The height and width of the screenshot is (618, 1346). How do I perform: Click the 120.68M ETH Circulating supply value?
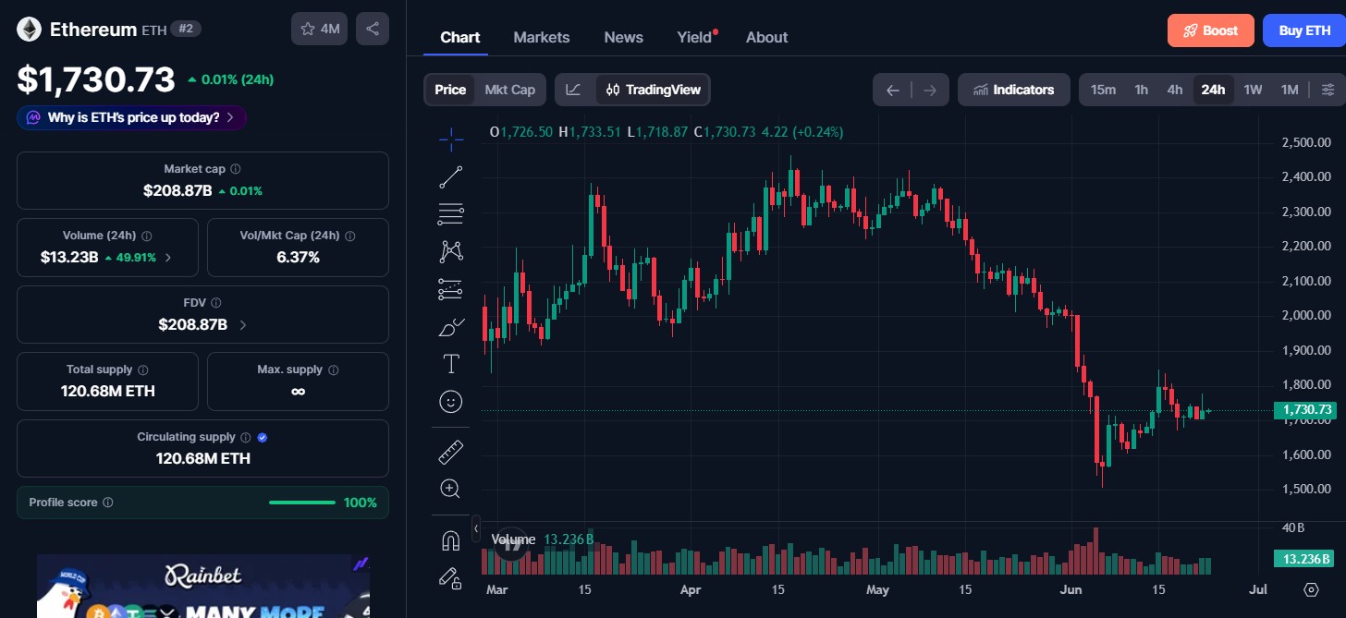point(202,458)
